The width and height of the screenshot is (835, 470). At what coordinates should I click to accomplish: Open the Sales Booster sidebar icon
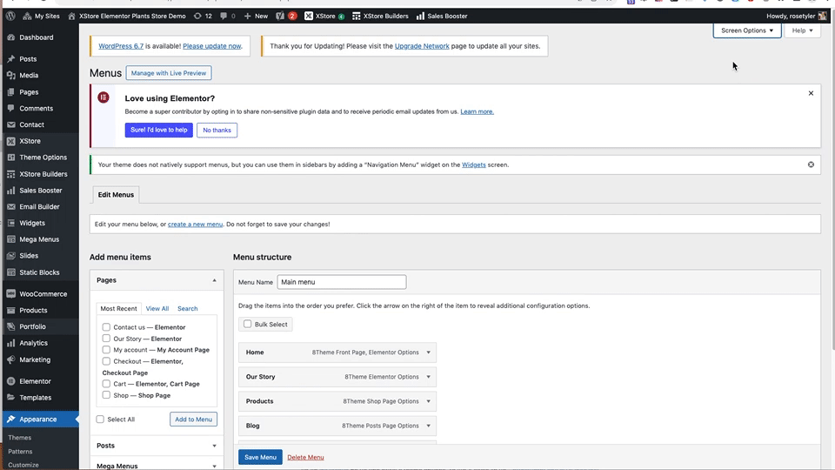11,191
